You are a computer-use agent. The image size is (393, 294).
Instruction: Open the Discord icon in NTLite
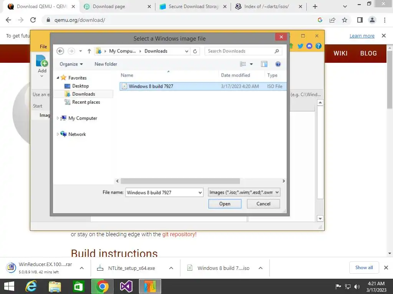[x=309, y=46]
